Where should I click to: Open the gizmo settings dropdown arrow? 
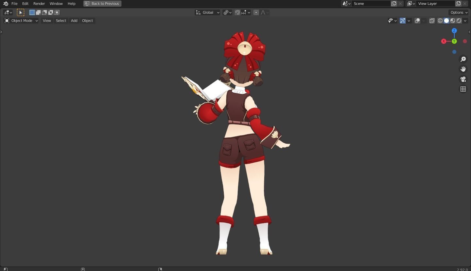[409, 21]
